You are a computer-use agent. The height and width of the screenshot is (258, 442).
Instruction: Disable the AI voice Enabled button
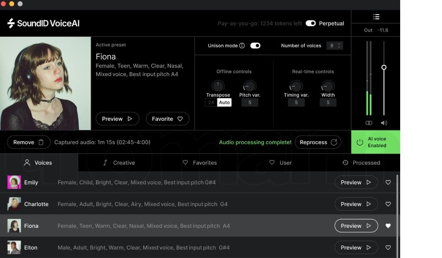tap(376, 142)
